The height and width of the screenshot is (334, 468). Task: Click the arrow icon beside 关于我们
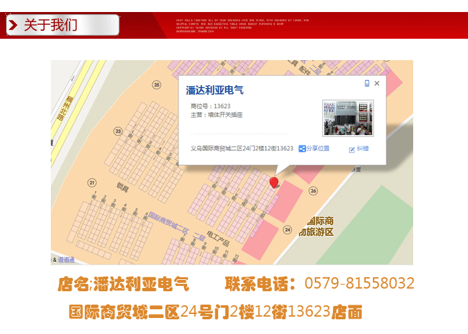coord(15,25)
